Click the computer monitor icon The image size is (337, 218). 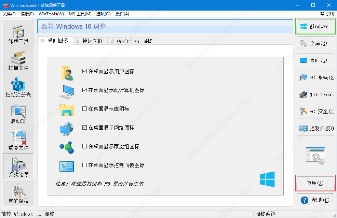tap(67, 92)
